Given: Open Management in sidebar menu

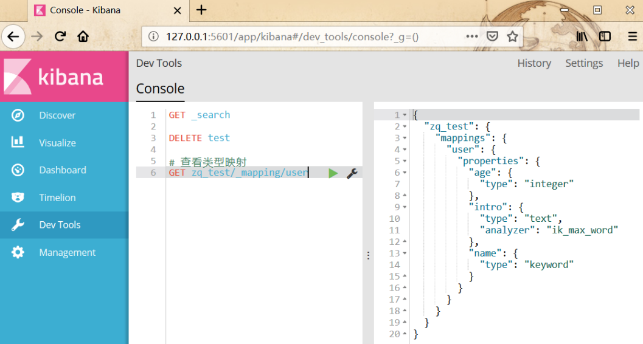Looking at the screenshot, I should coord(68,253).
